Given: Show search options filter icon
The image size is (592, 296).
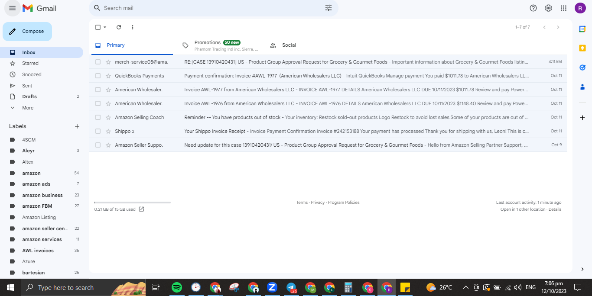Looking at the screenshot, I should point(329,8).
